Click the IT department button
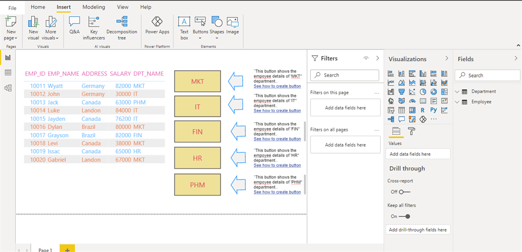This screenshot has height=252, width=522. pyautogui.click(x=197, y=106)
